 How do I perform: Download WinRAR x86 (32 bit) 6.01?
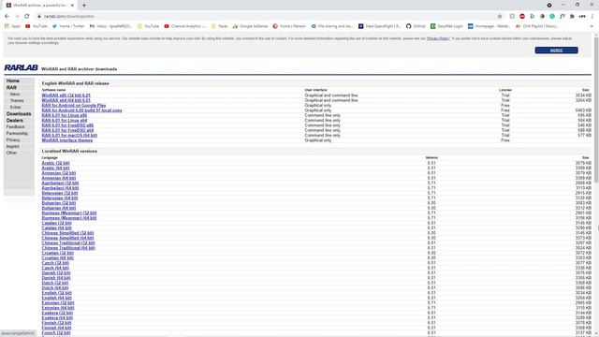66,95
